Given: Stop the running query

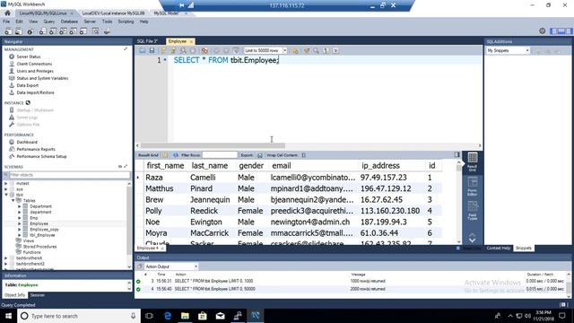Looking at the screenshot, I should (193, 50).
